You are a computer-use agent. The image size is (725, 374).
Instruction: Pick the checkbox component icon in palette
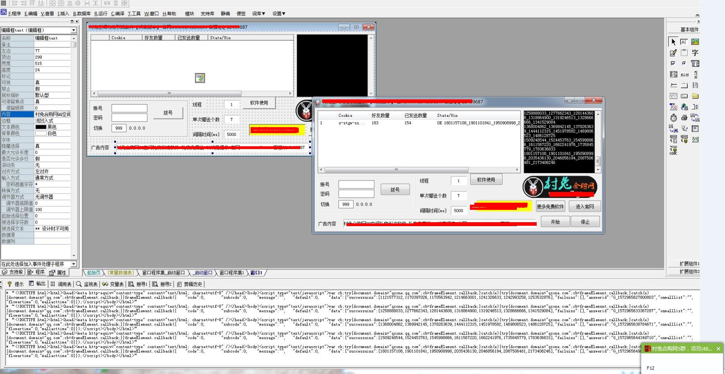(x=673, y=63)
